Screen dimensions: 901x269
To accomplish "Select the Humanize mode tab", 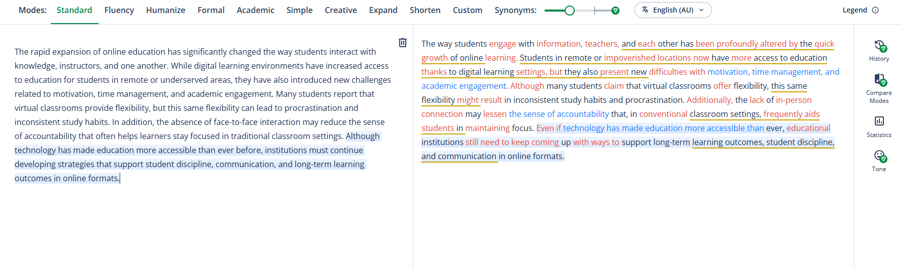I will 165,10.
